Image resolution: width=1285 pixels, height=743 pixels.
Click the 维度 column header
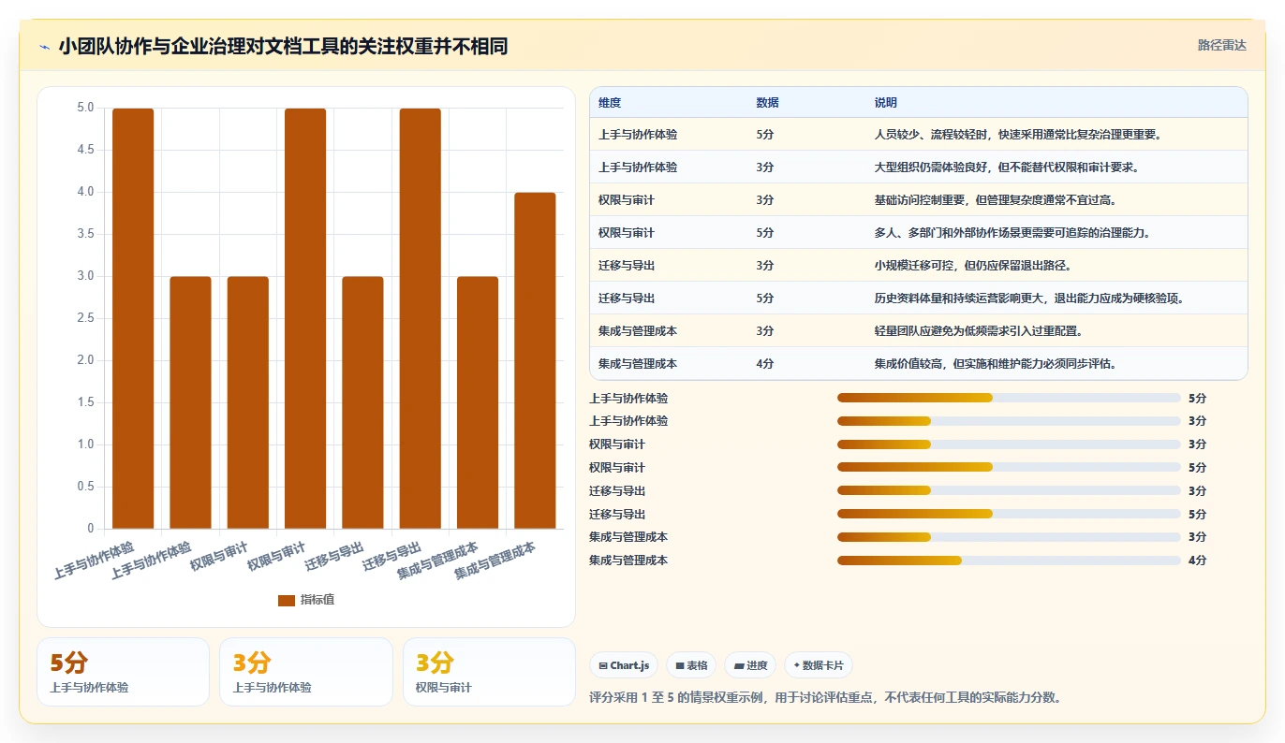click(x=610, y=102)
